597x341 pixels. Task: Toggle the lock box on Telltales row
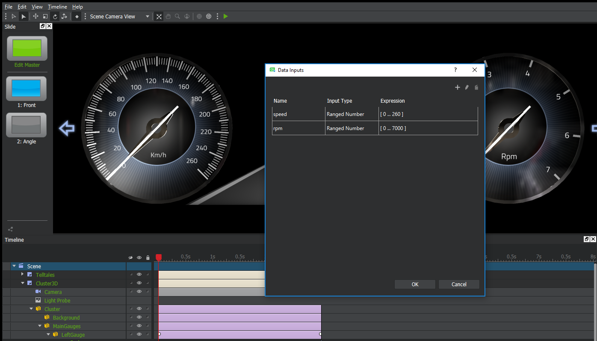(148, 275)
